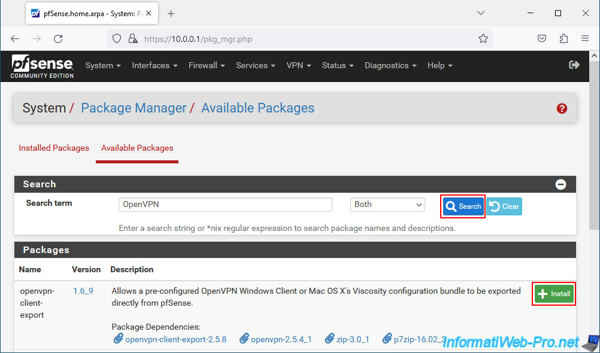Open the Diagnostics menu
600x353 pixels.
tap(390, 66)
